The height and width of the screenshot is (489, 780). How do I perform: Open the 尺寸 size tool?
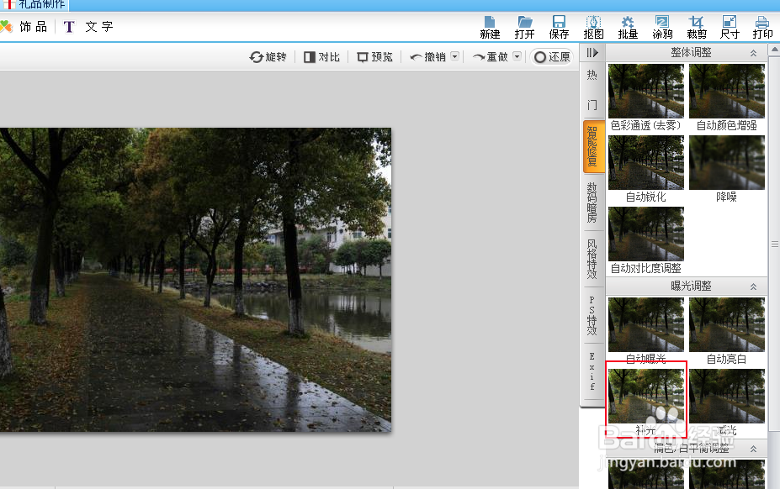[x=730, y=28]
